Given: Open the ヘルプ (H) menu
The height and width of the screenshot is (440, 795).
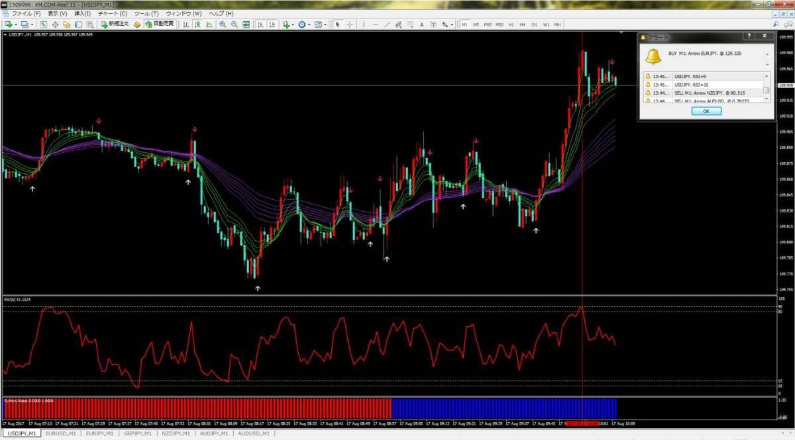Looking at the screenshot, I should tap(221, 13).
